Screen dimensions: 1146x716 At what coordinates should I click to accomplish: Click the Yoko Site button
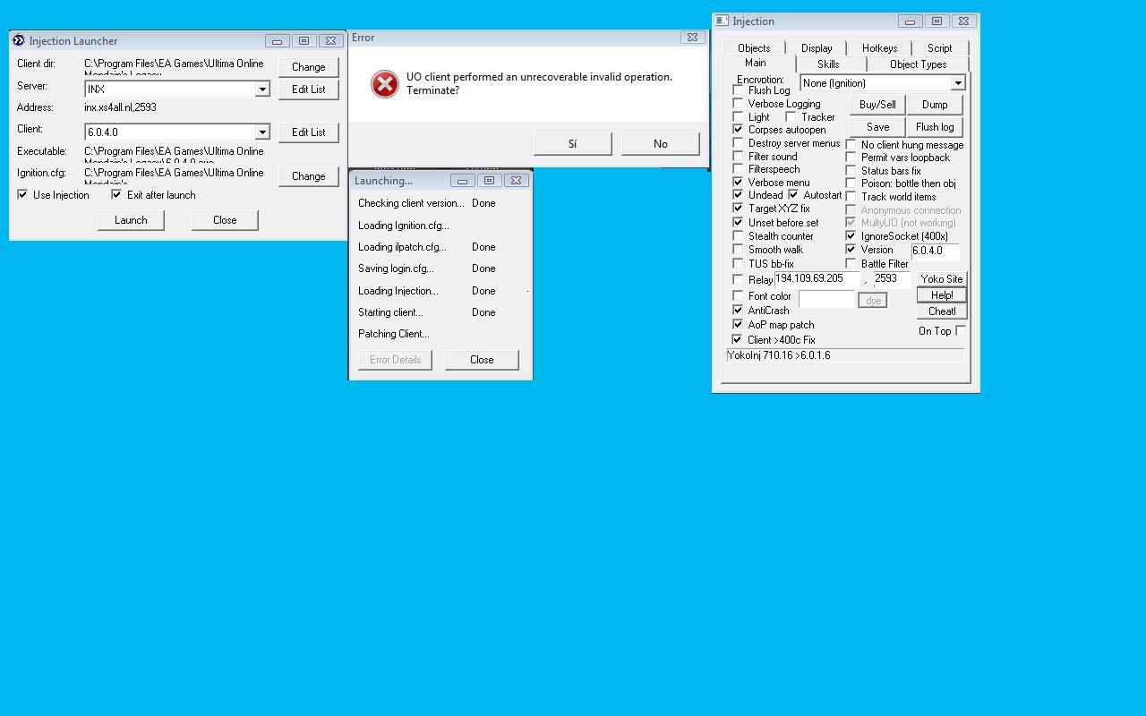[x=941, y=279]
